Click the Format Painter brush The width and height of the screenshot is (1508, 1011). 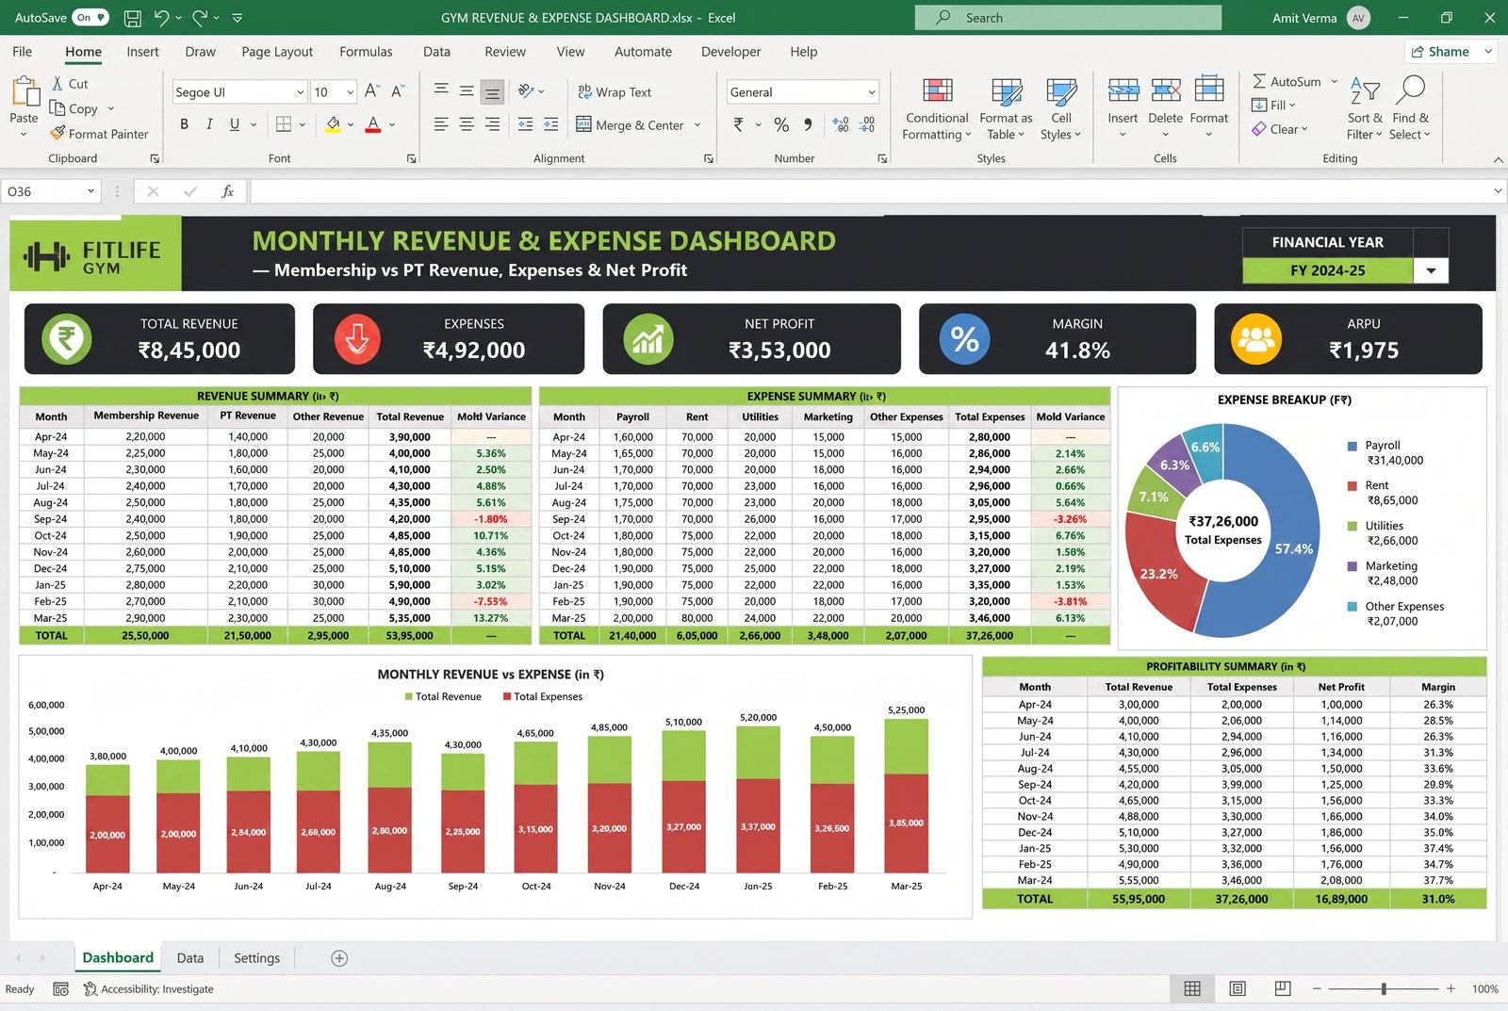coord(57,133)
